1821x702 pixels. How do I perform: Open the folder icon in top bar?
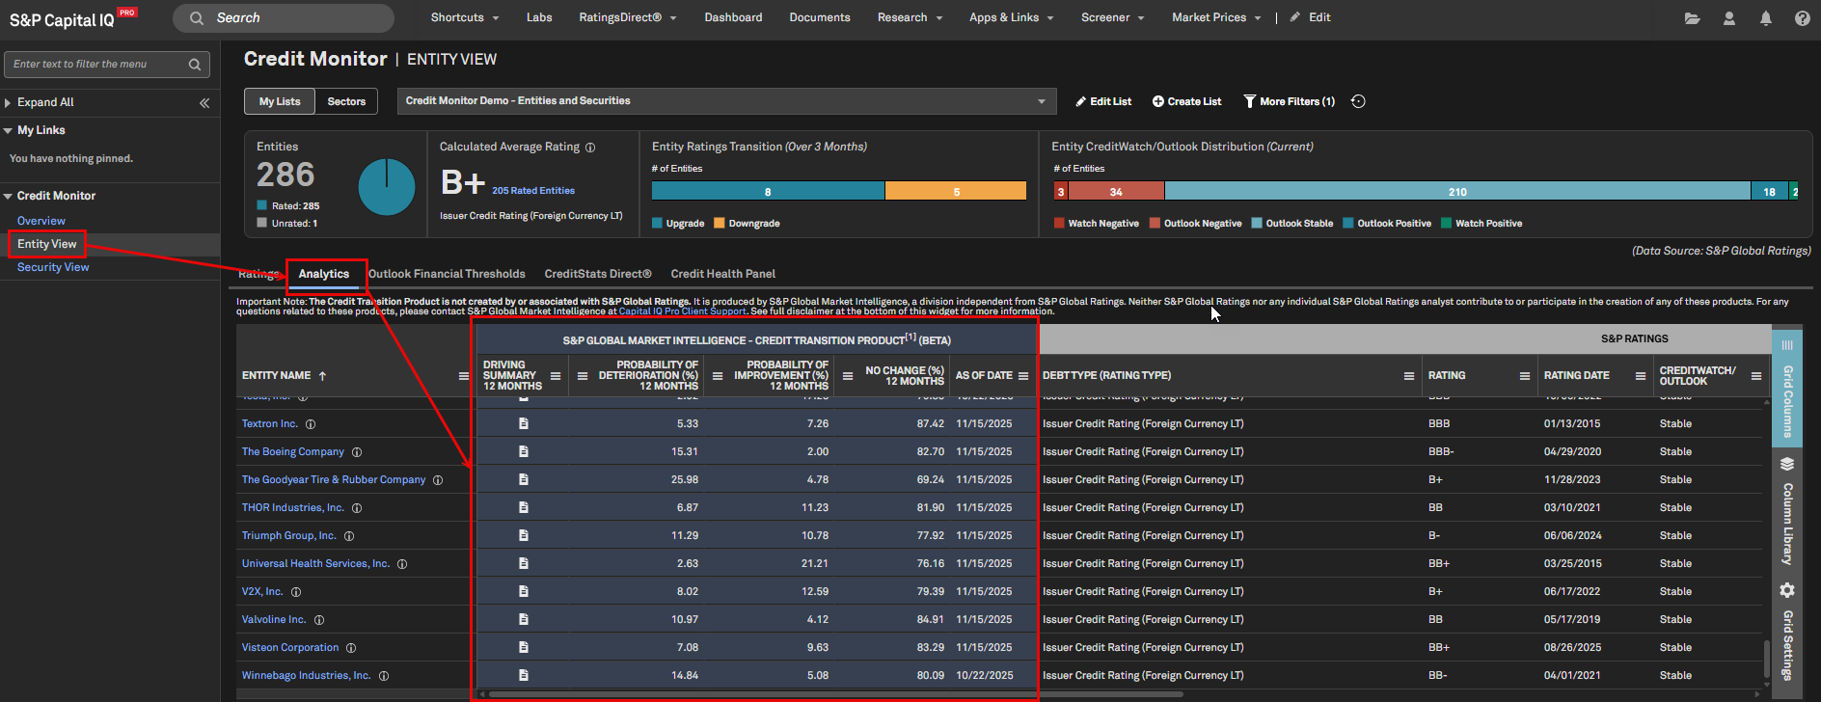(x=1692, y=18)
